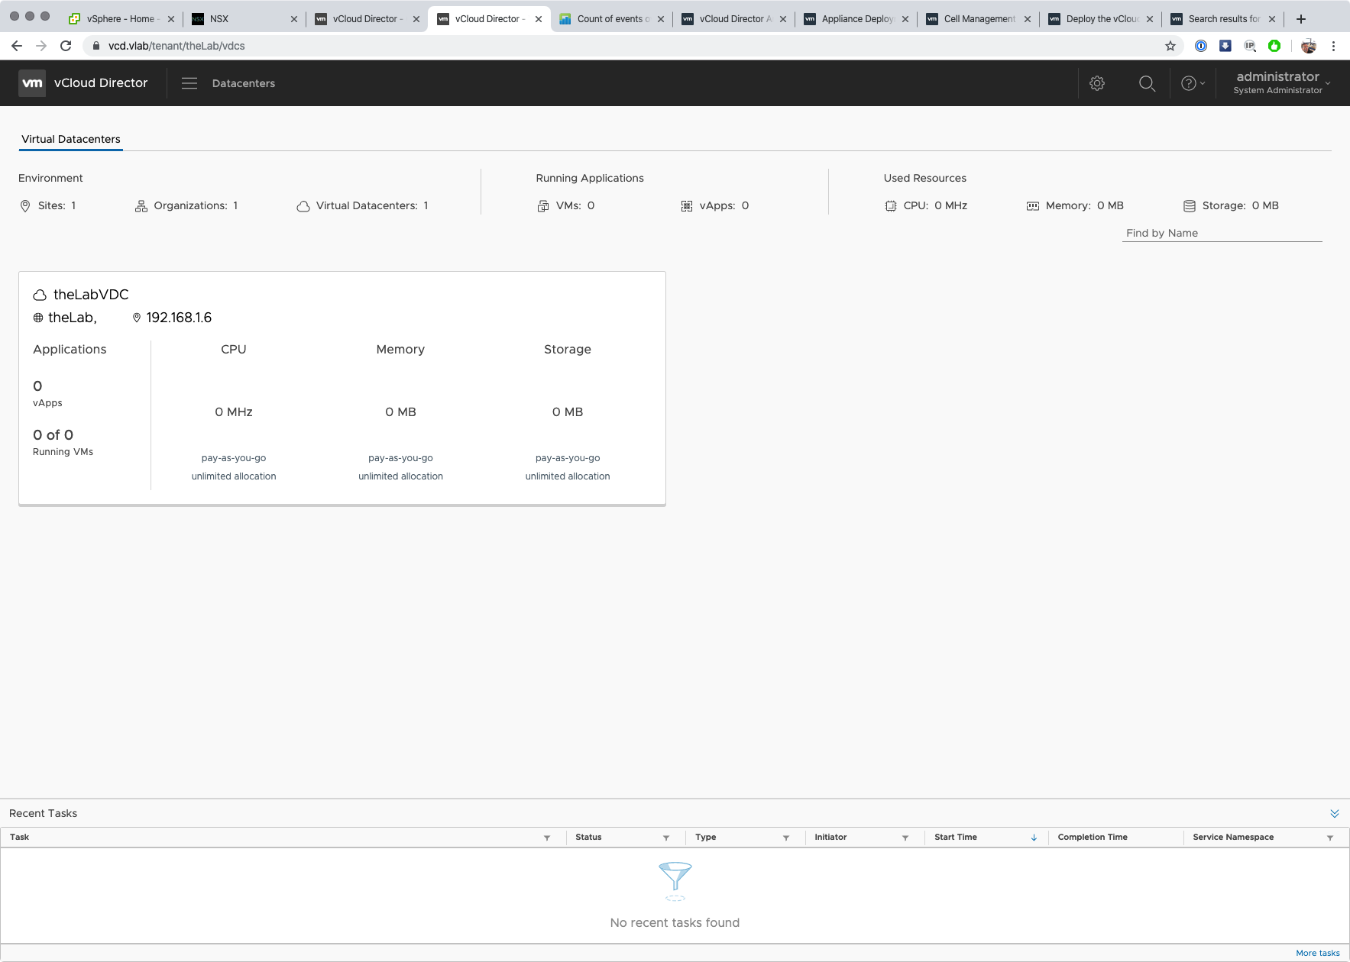Select the Virtual Datacenters tab
The height and width of the screenshot is (962, 1350).
pyautogui.click(x=71, y=139)
